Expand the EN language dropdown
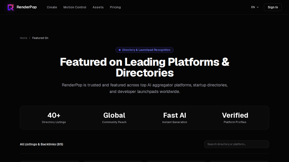Screen dimensions: 289x162 pos(255,7)
